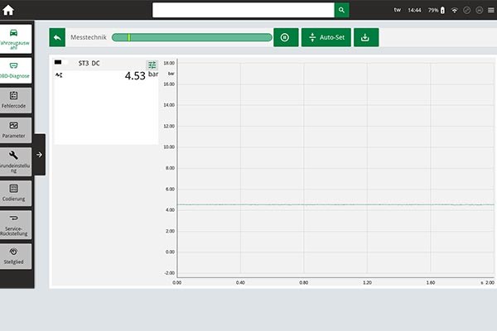497x331 pixels.
Task: Click the 'tw' user label
Action: 397,10
